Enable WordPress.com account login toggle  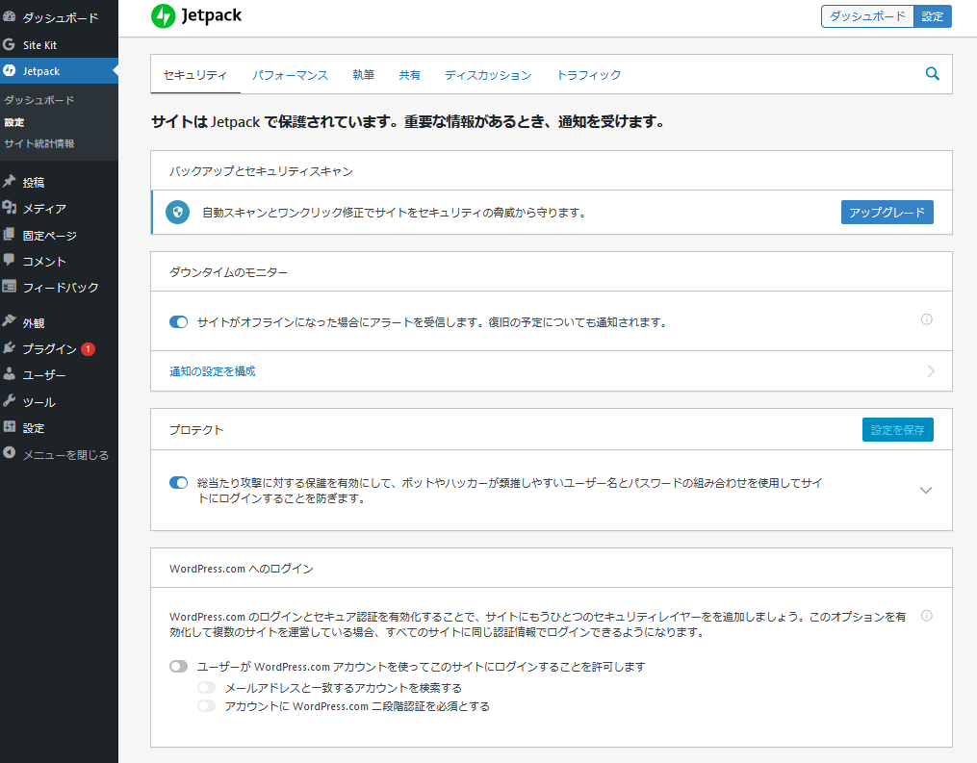click(178, 666)
